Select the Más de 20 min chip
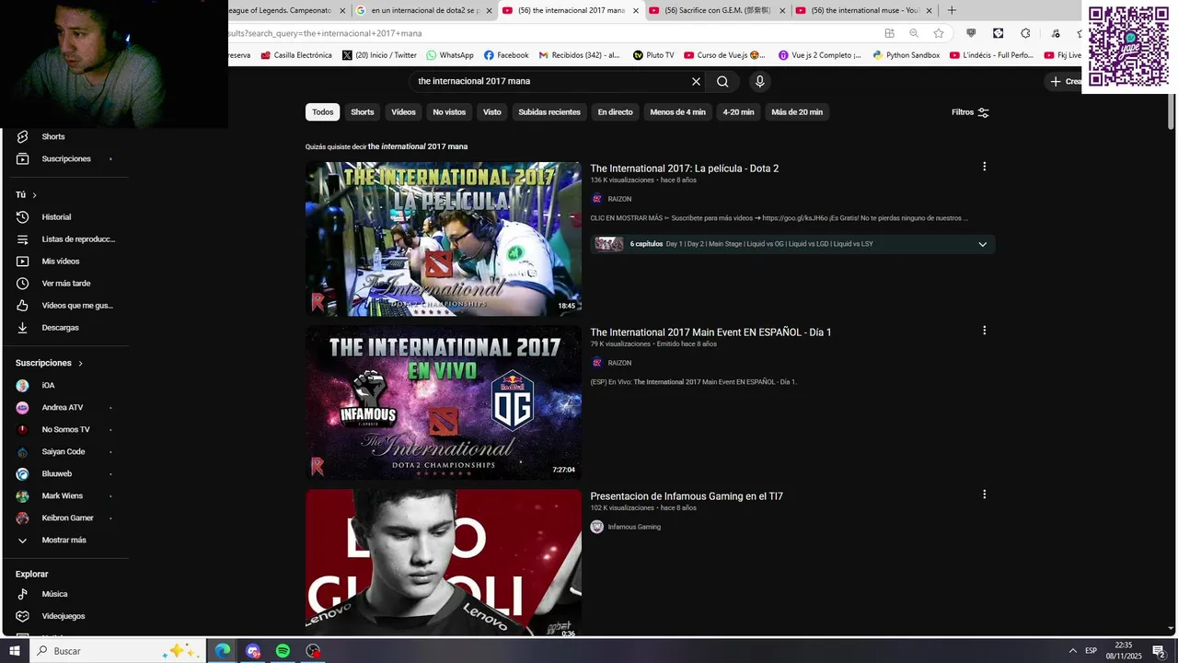Image resolution: width=1178 pixels, height=663 pixels. pos(797,112)
